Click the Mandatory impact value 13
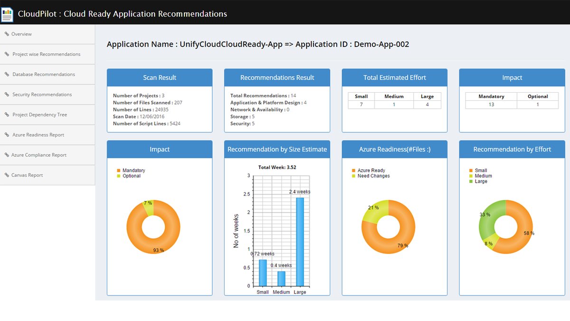This screenshot has height=321, width=570. pos(491,105)
